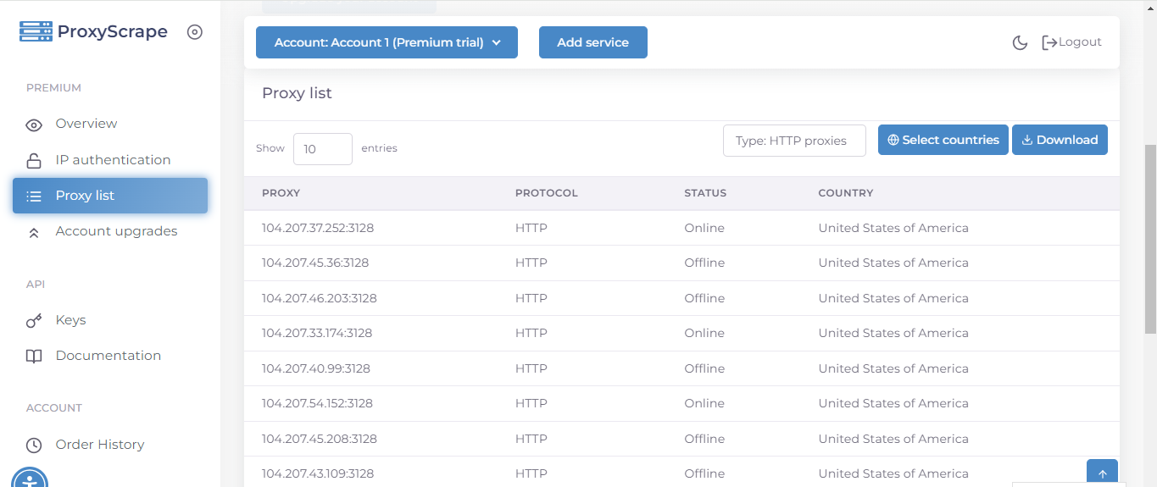
Task: Open Order History page
Action: click(100, 445)
